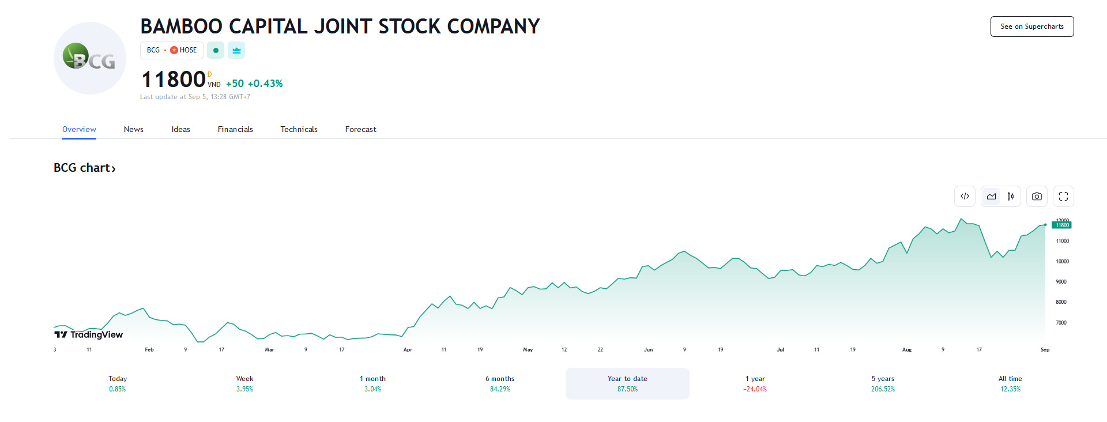This screenshot has width=1107, height=422.
Task: Take a chart snapshot with camera icon
Action: [x=1037, y=197]
